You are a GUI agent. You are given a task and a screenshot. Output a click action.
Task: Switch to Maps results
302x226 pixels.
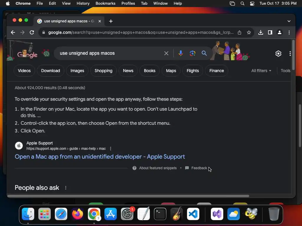[171, 71]
